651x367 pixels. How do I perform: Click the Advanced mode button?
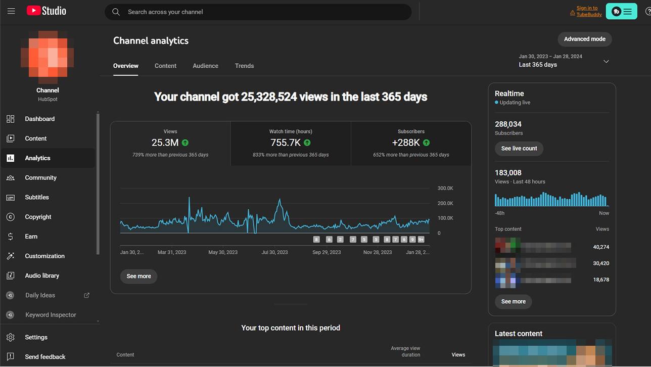click(585, 39)
